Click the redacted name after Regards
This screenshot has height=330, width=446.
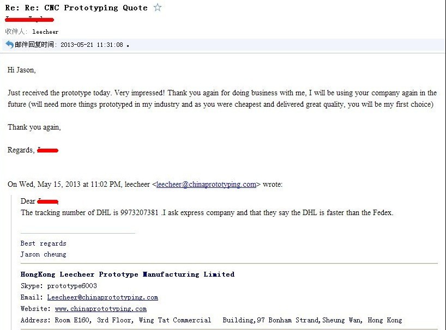[x=48, y=150]
